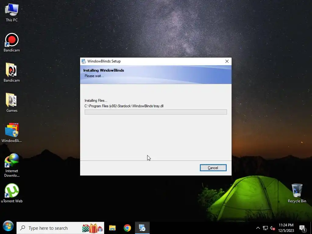Viewport: 312px width, 234px height.
Task: Click the WindowBlinds Setup title bar icon
Action: click(83, 61)
